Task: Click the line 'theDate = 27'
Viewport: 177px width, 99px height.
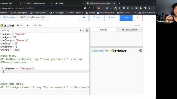Action: point(9,43)
